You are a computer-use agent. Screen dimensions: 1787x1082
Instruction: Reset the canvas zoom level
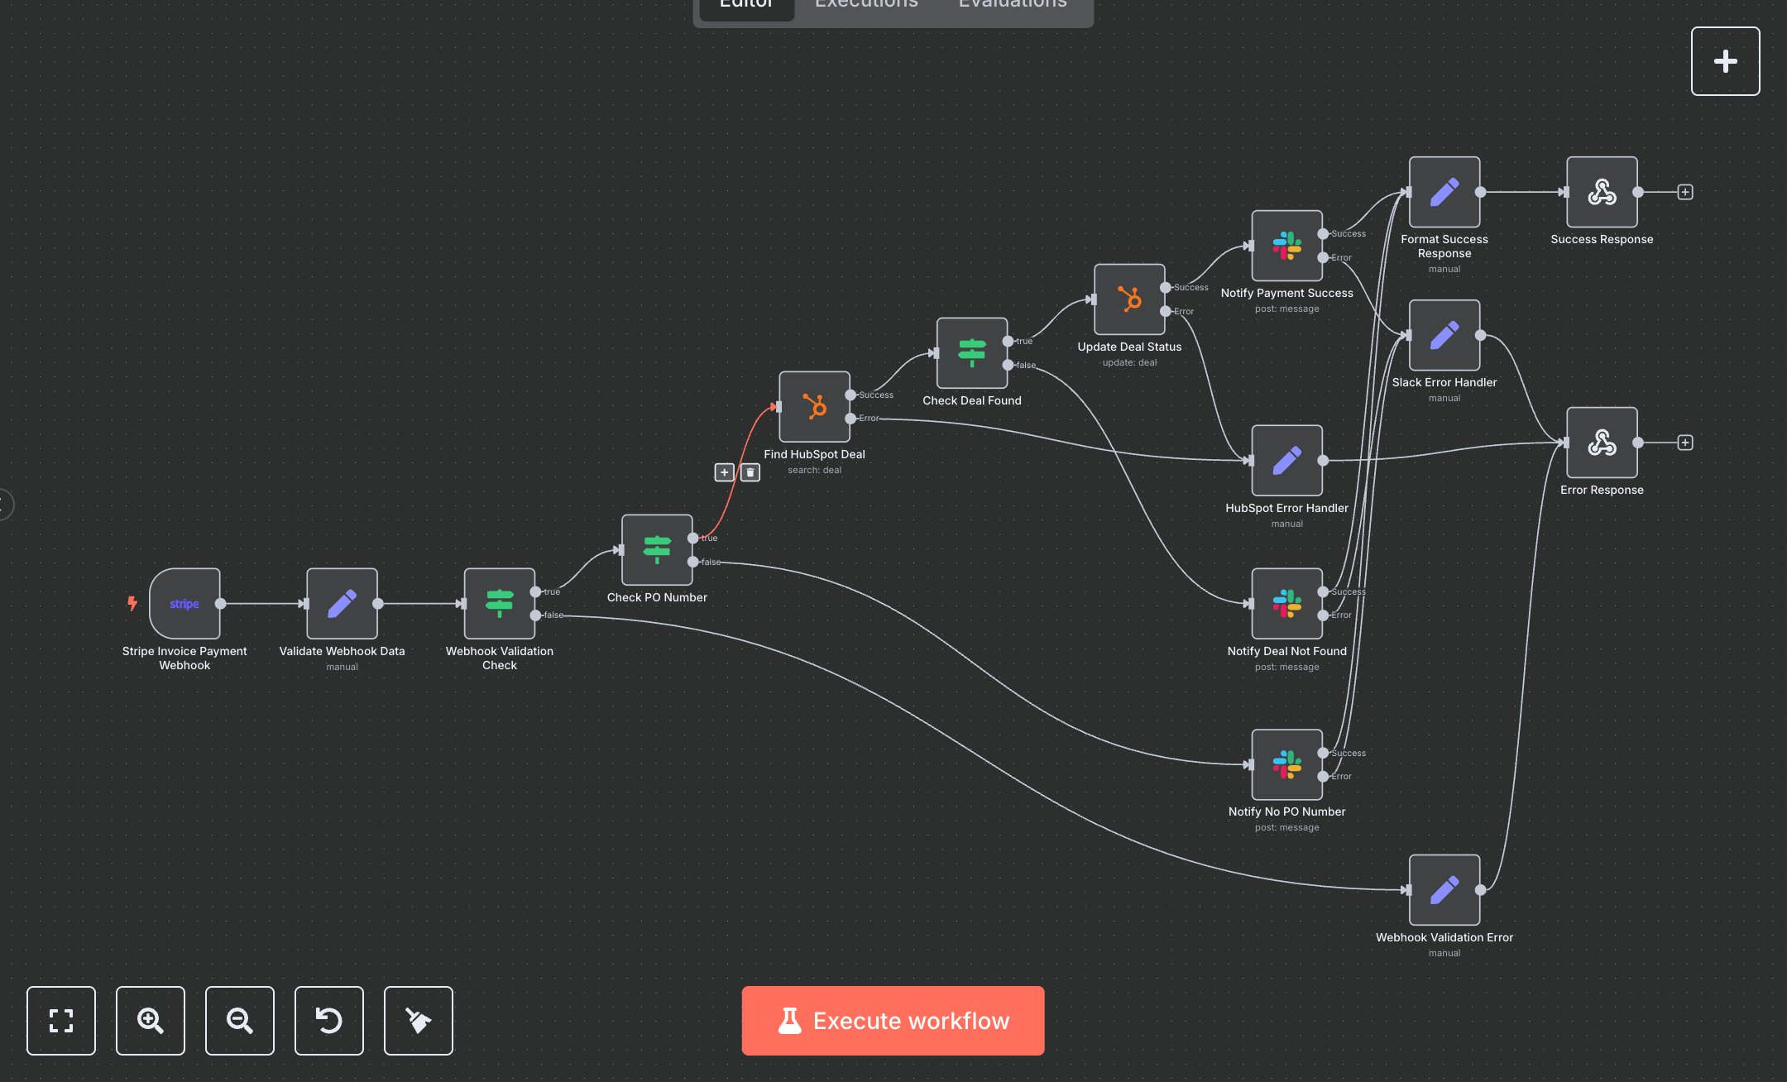point(329,1021)
